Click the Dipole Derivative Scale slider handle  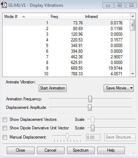click(93, 128)
